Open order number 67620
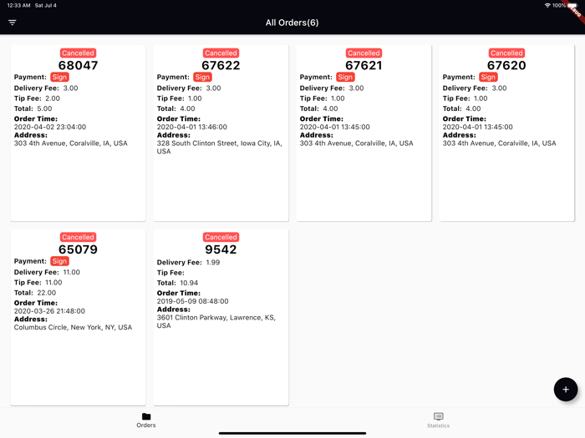 (x=506, y=65)
